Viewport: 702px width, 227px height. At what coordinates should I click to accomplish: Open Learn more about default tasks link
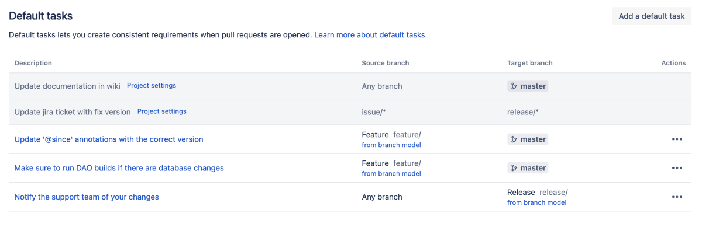pyautogui.click(x=370, y=35)
